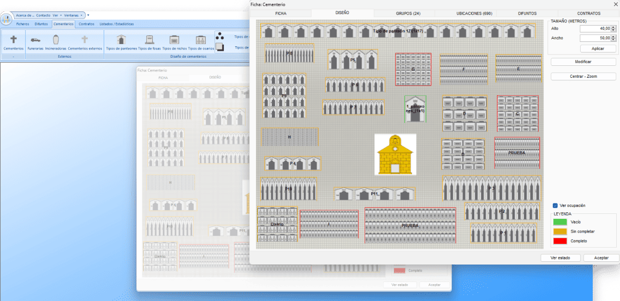620x301 pixels.
Task: Select the chapel building in the design
Action: click(x=395, y=154)
